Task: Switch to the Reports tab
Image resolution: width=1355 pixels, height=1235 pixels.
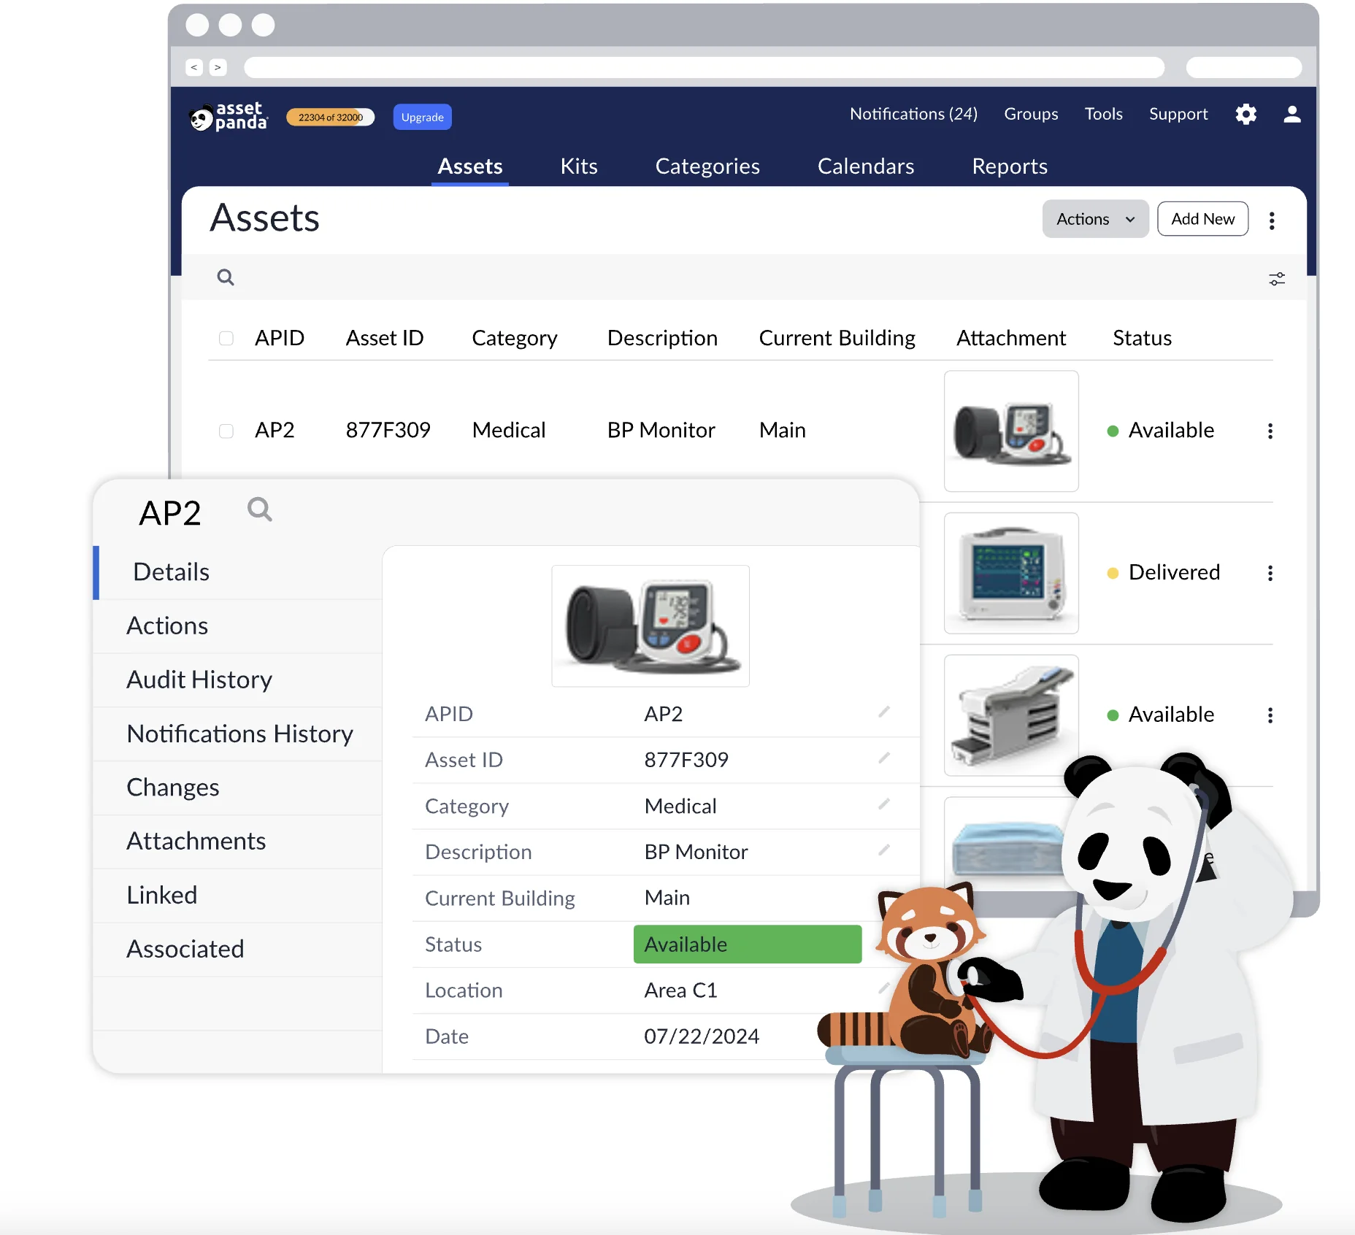Action: pyautogui.click(x=1009, y=166)
